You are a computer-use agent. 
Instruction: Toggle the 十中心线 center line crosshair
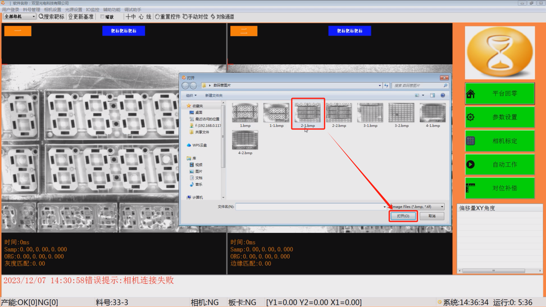pyautogui.click(x=138, y=17)
